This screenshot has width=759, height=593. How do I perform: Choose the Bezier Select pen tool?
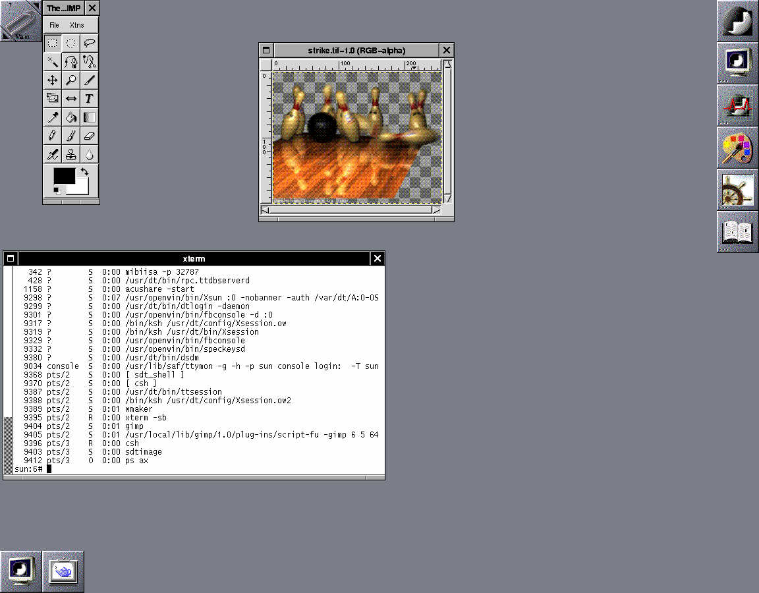click(x=70, y=62)
